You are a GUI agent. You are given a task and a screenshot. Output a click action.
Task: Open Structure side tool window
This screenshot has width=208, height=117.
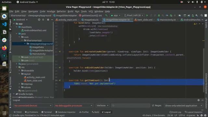pos(10,67)
